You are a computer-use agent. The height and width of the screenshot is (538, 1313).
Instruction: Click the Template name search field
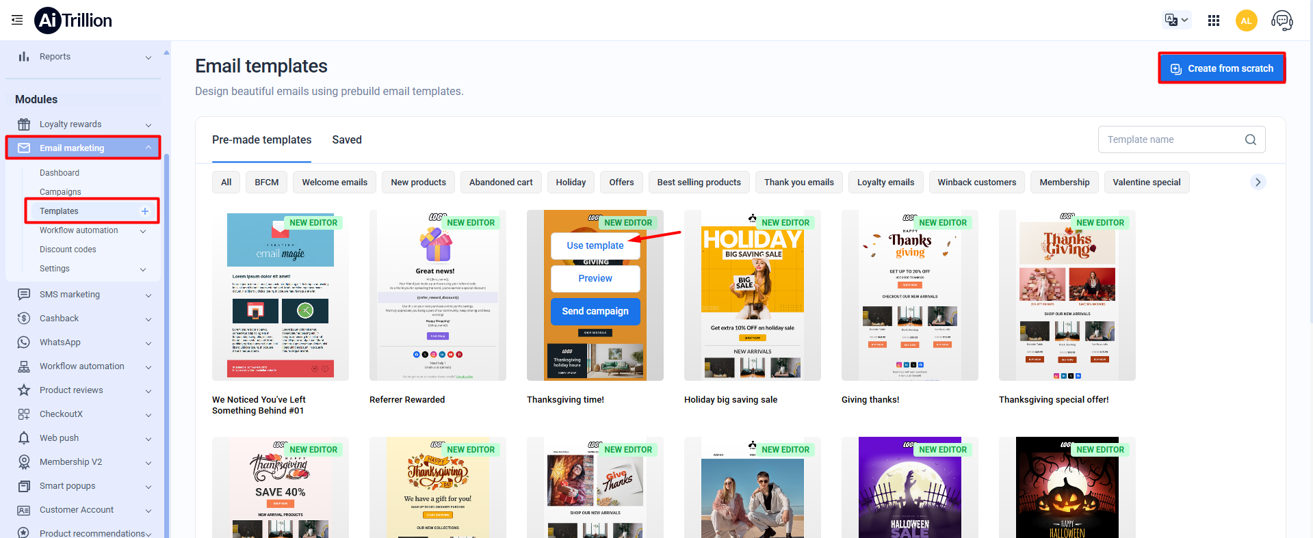tap(1171, 139)
